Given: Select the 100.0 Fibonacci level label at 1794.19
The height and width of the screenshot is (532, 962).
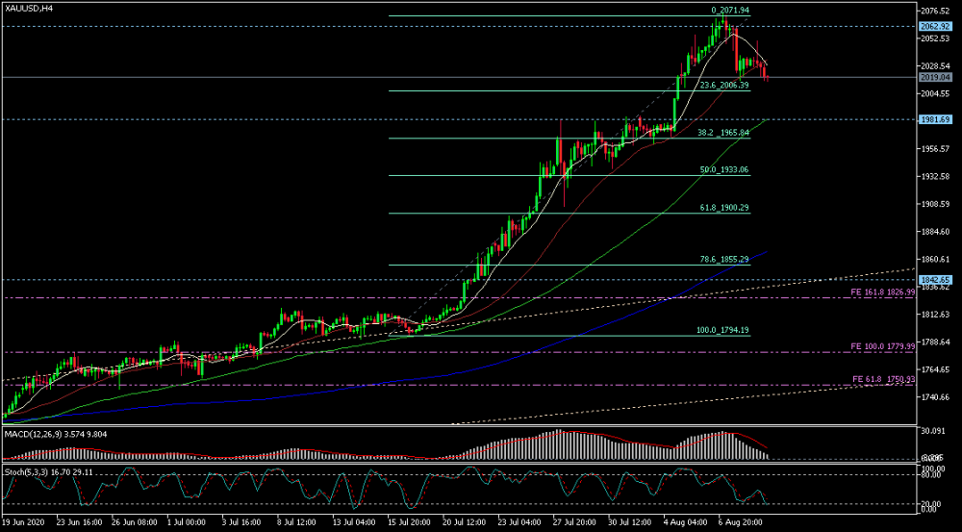Looking at the screenshot, I should 722,330.
